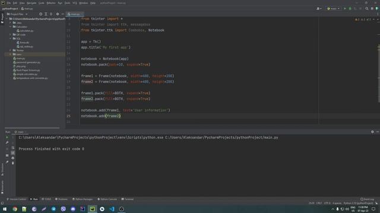Viewport: 380px width, 213px height.
Task: Open the Refactor menu
Action: click(x=51, y=3)
